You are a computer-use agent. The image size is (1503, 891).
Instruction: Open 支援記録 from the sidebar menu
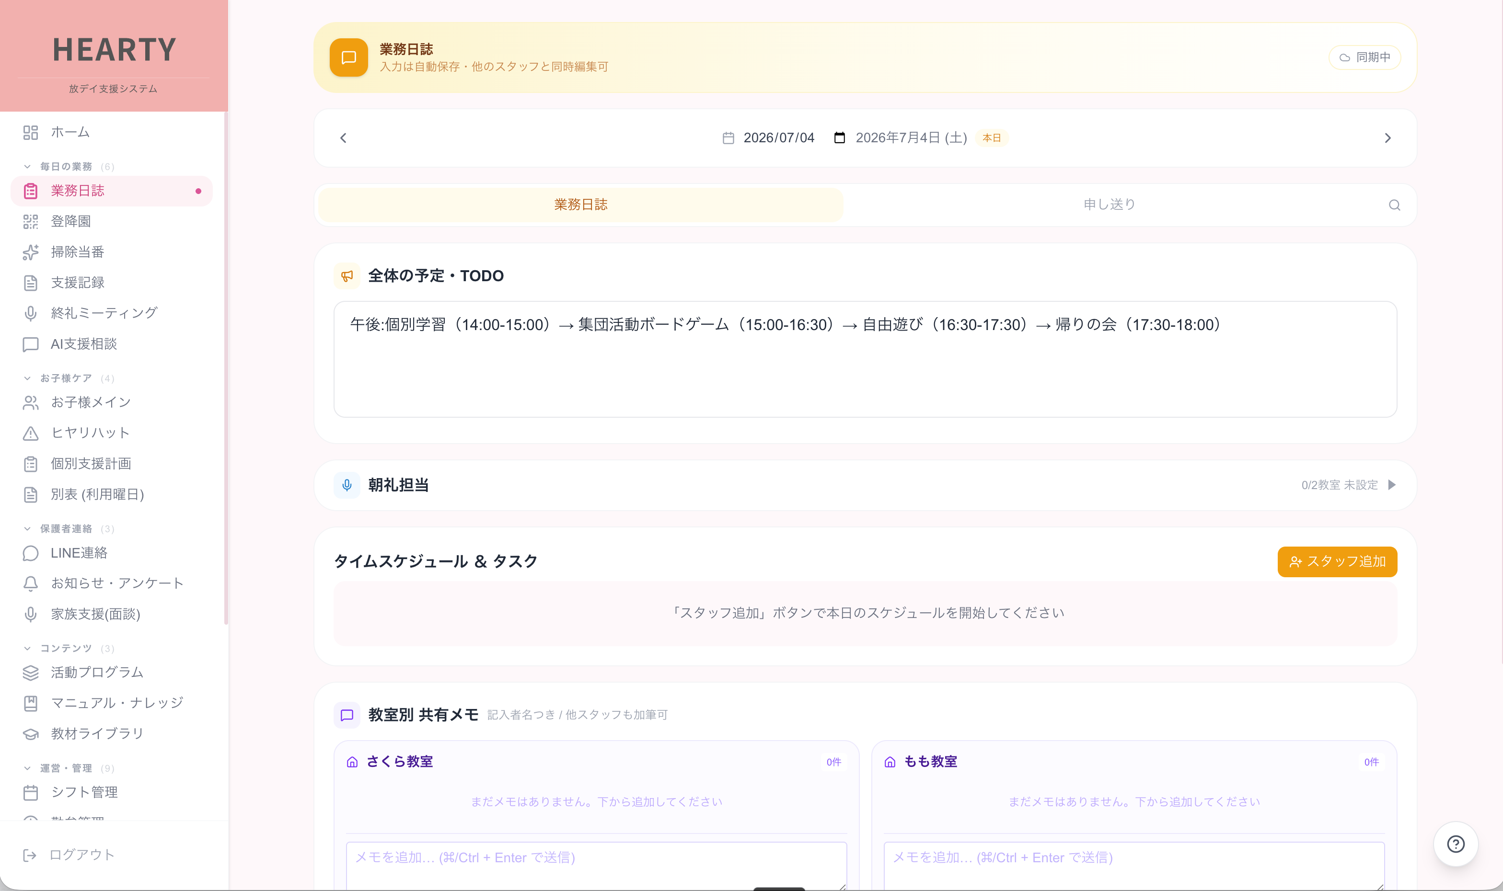click(112, 283)
